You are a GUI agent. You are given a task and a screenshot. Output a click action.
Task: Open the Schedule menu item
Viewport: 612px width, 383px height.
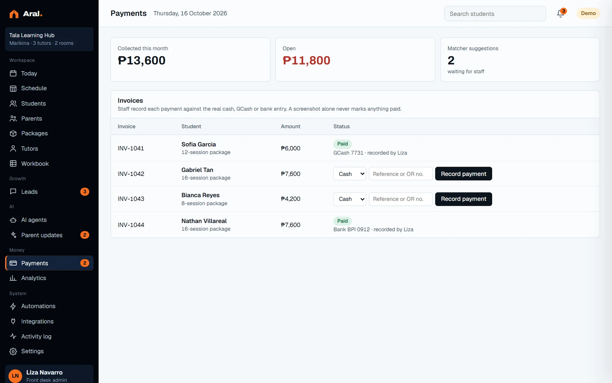(x=49, y=88)
